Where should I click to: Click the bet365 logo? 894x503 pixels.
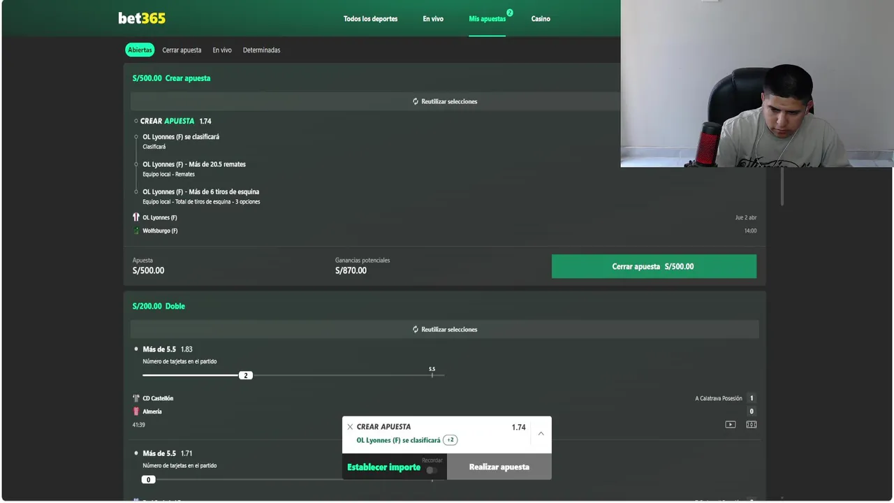[x=142, y=18]
